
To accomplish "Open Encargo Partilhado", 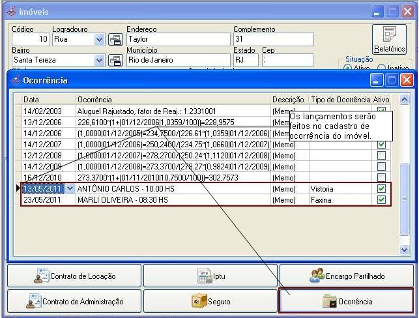I will click(x=345, y=276).
